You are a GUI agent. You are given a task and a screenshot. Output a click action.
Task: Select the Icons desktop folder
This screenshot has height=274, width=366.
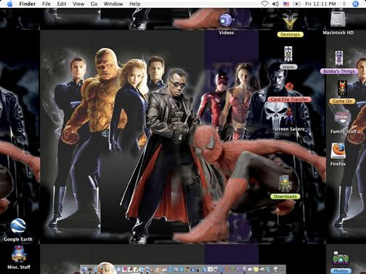coord(288,54)
